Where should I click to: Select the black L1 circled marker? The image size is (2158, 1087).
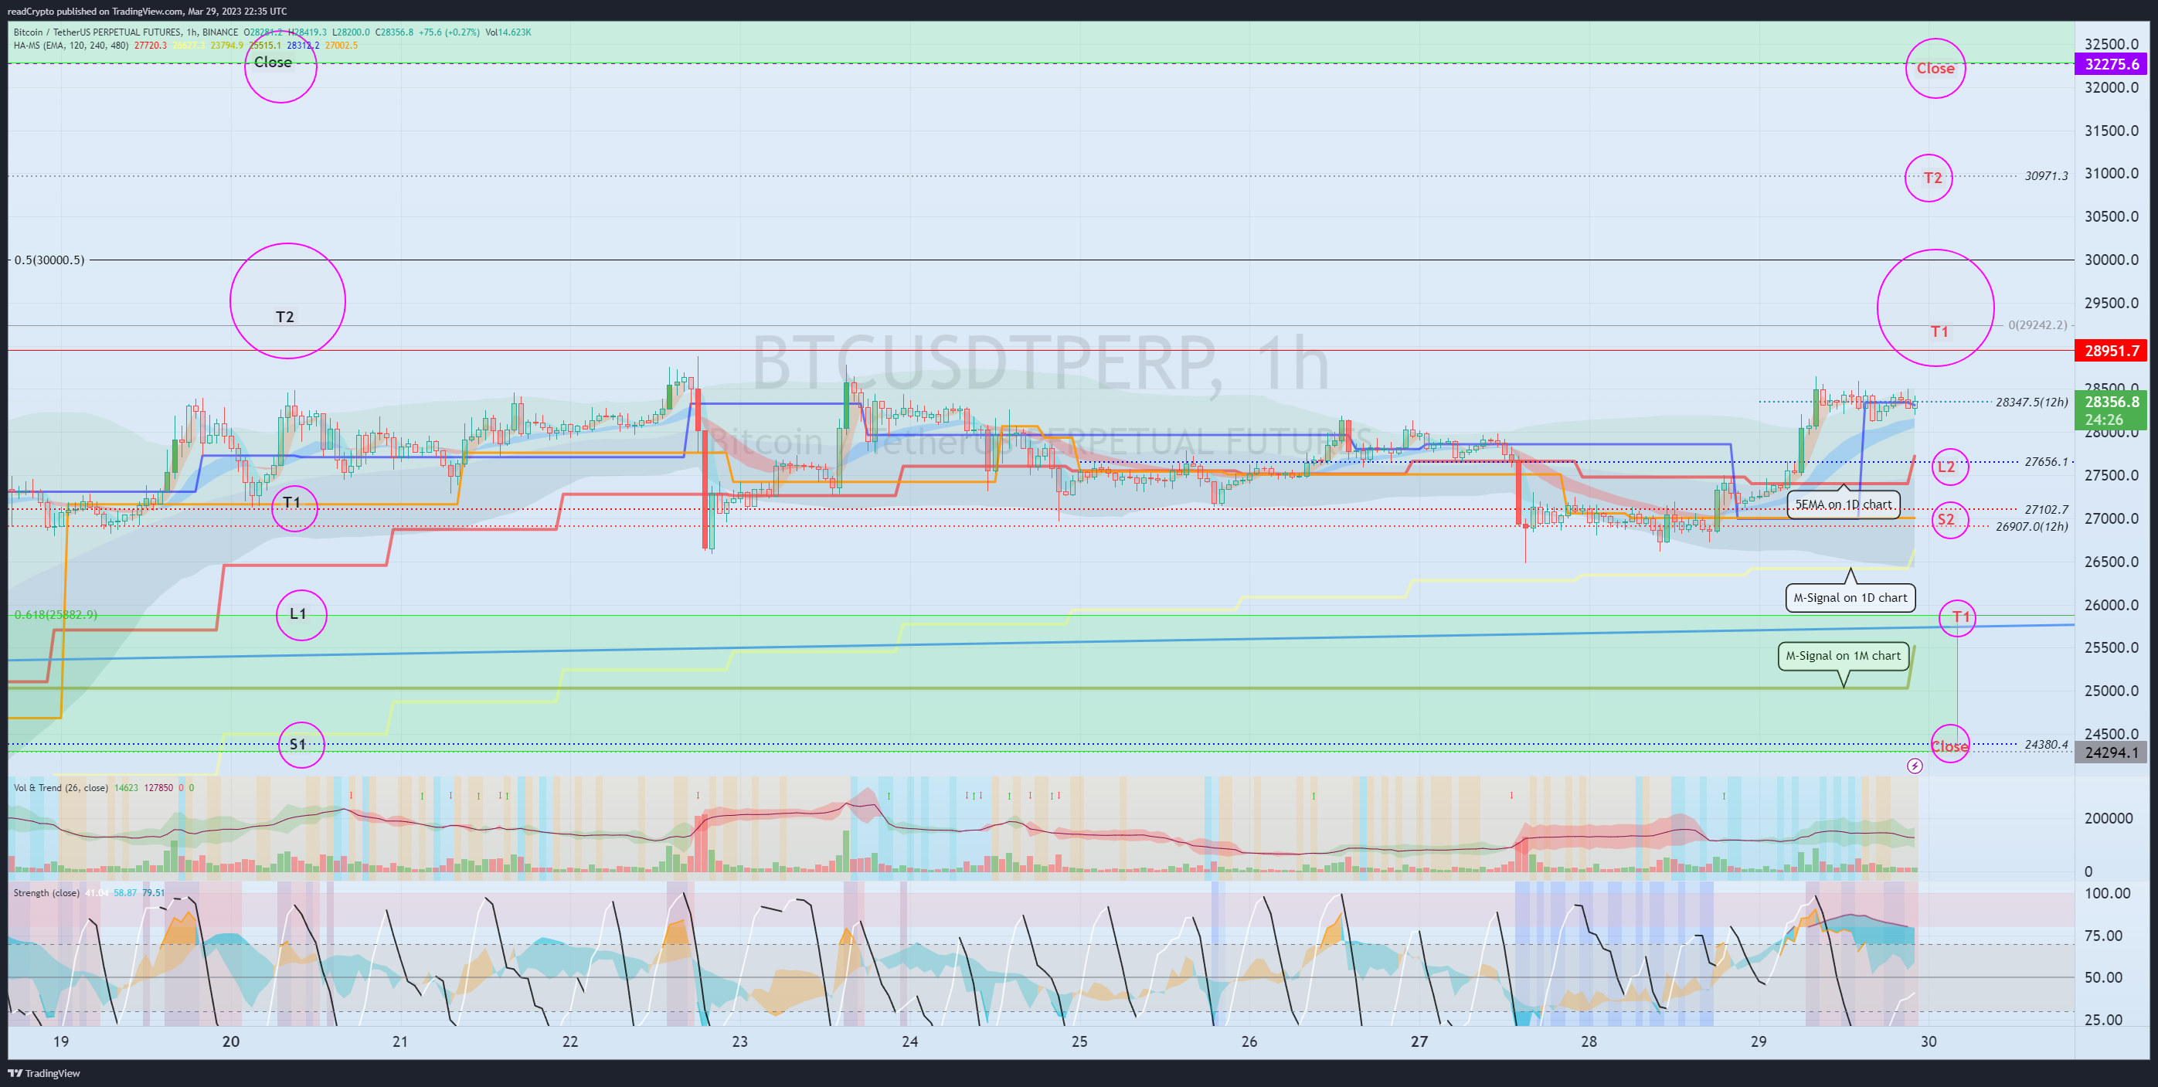click(301, 615)
